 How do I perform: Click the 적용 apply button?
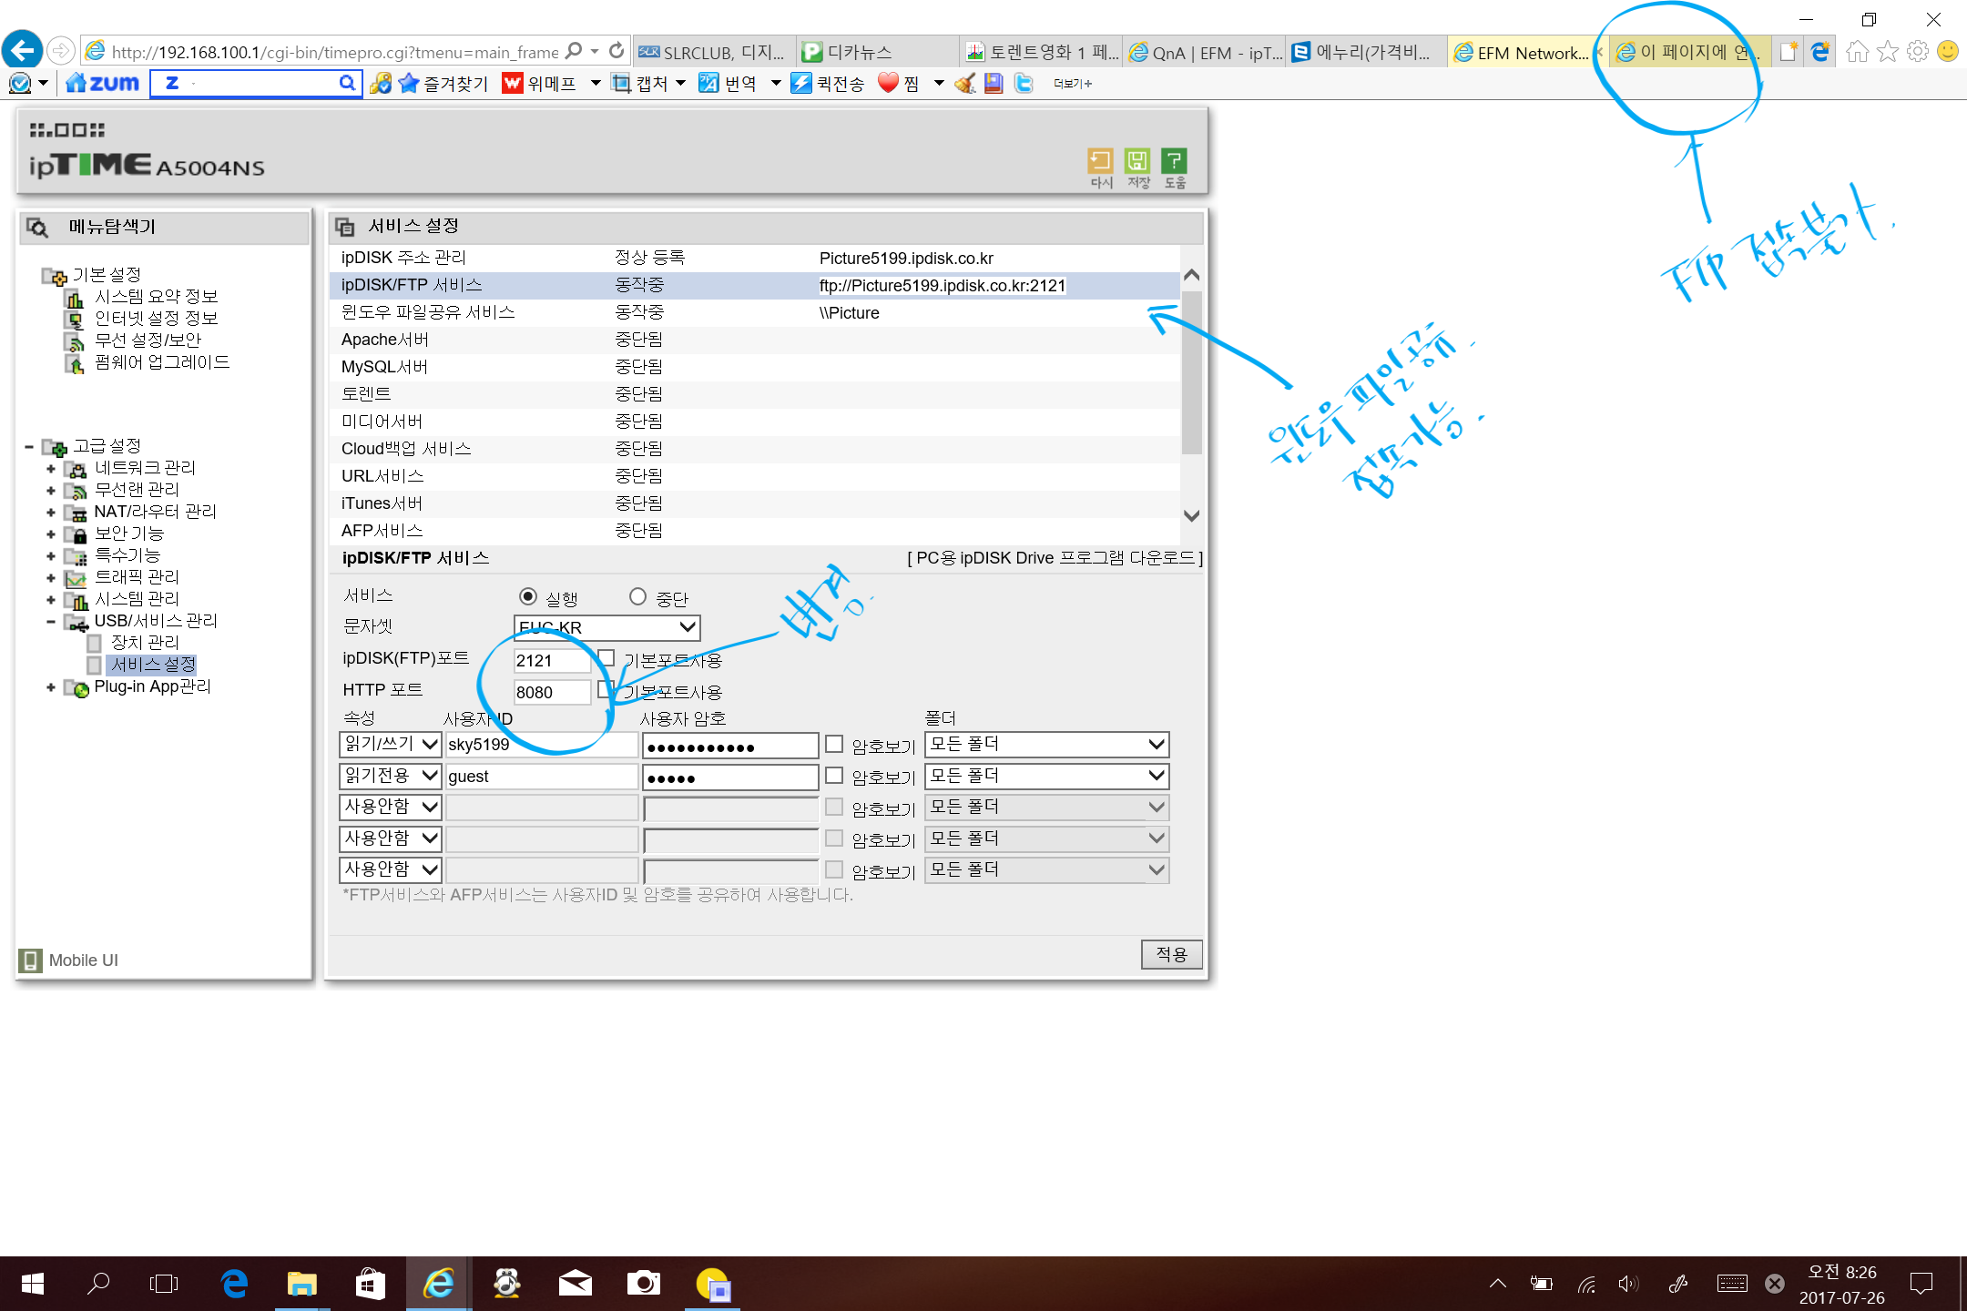[1171, 954]
